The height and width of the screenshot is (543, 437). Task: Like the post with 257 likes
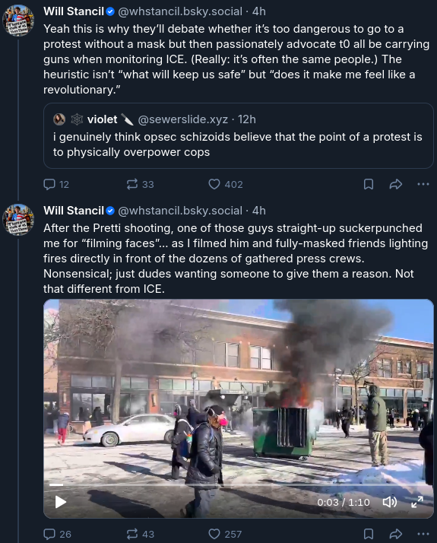point(225,534)
